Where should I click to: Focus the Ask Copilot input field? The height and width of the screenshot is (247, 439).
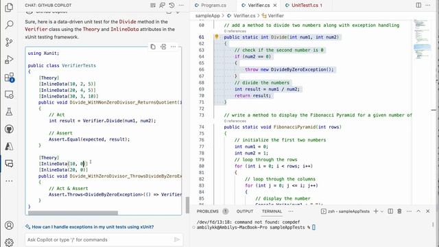99,239
